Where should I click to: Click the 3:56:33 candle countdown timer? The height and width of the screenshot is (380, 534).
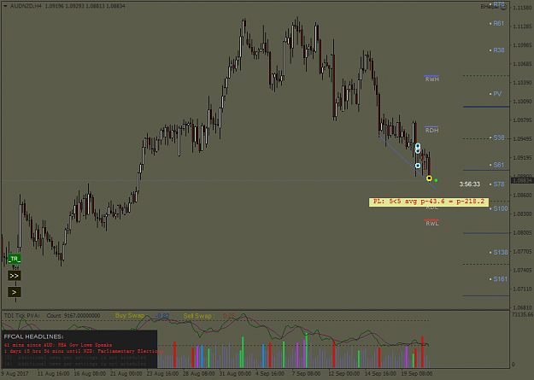(470, 184)
